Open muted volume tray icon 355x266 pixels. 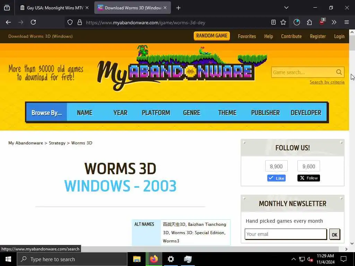(310, 259)
